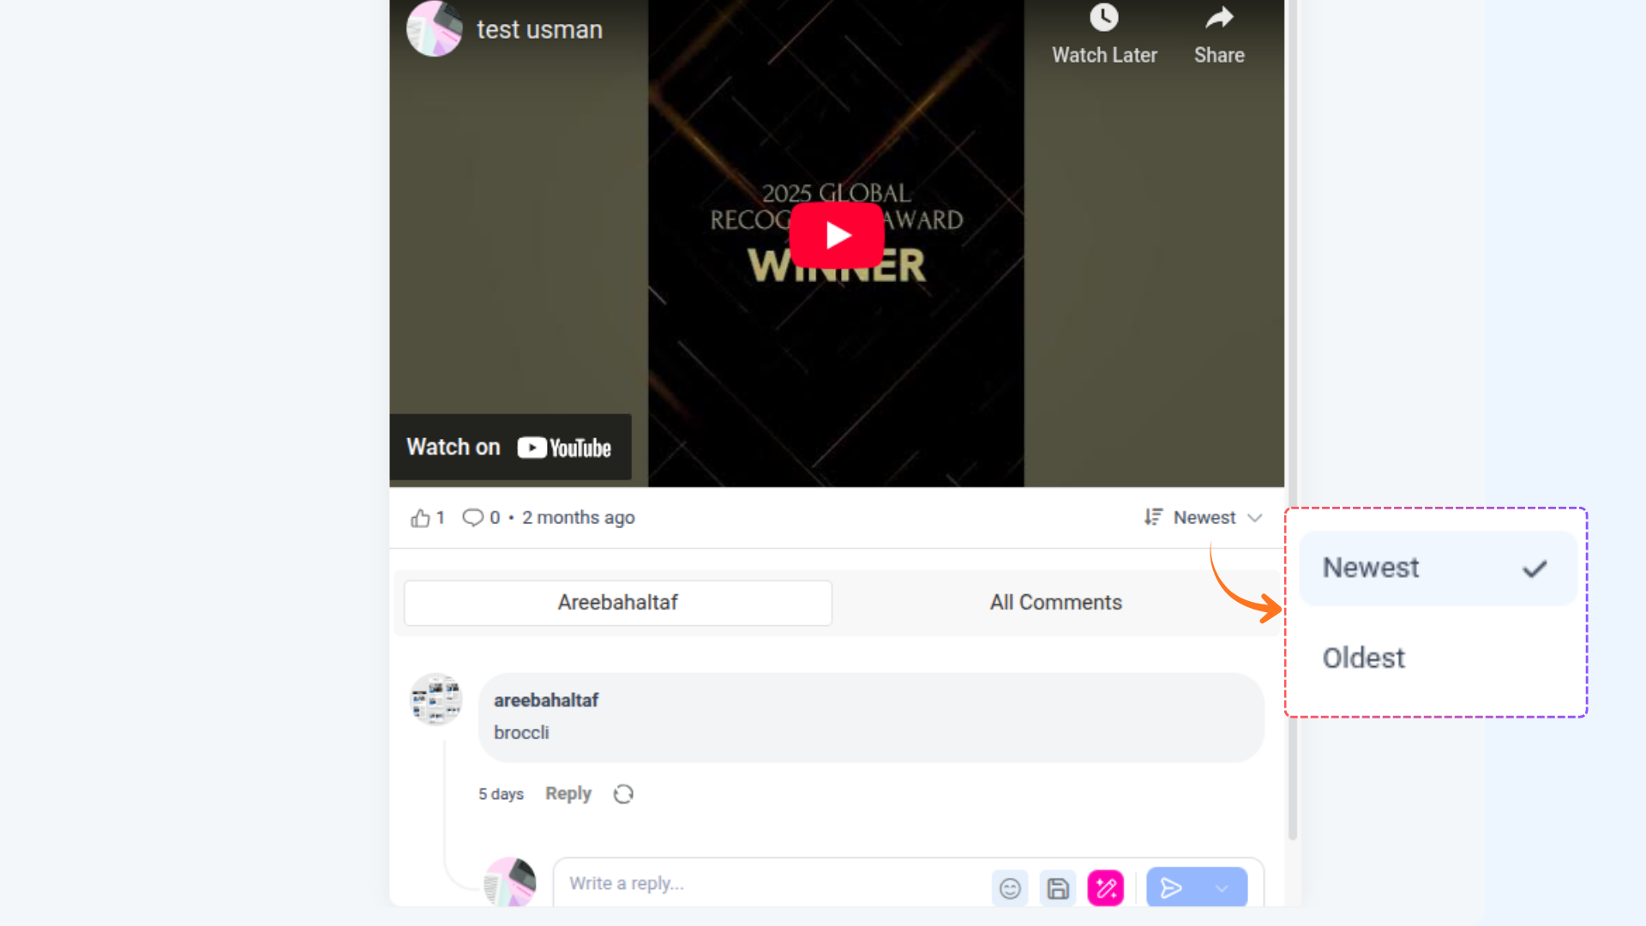Switch to All Comments tab

point(1055,603)
